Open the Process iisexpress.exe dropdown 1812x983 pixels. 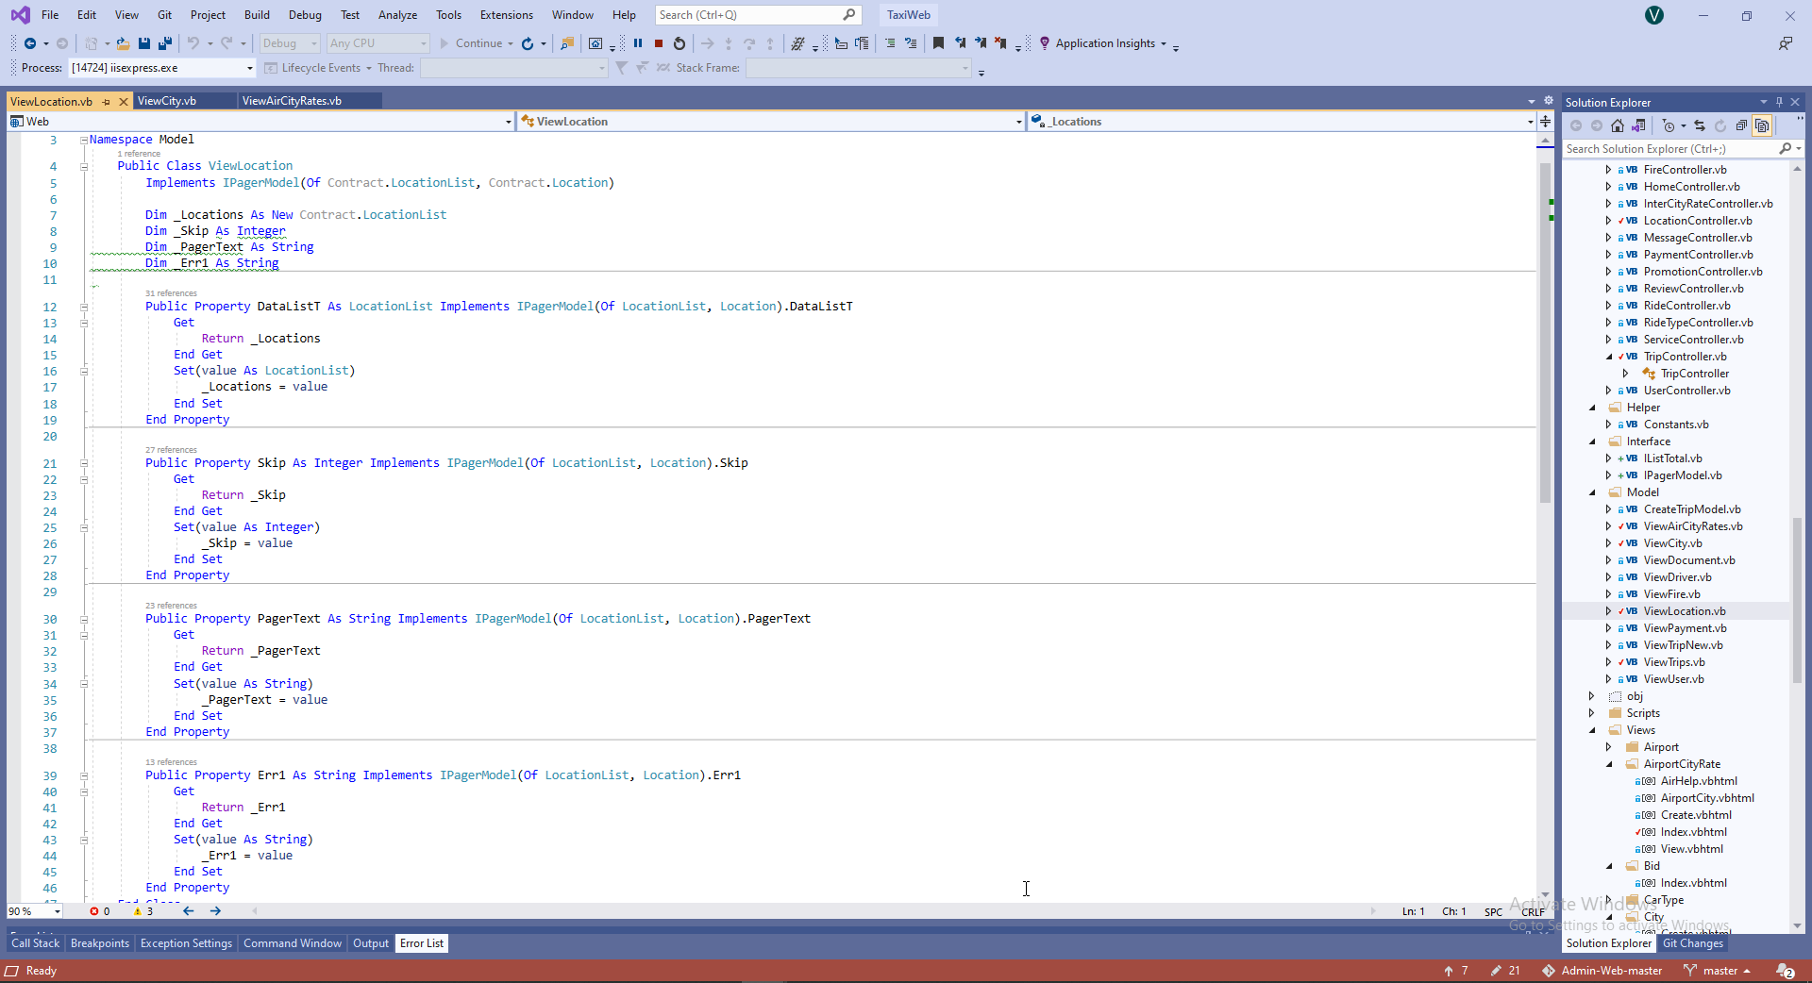pyautogui.click(x=162, y=68)
